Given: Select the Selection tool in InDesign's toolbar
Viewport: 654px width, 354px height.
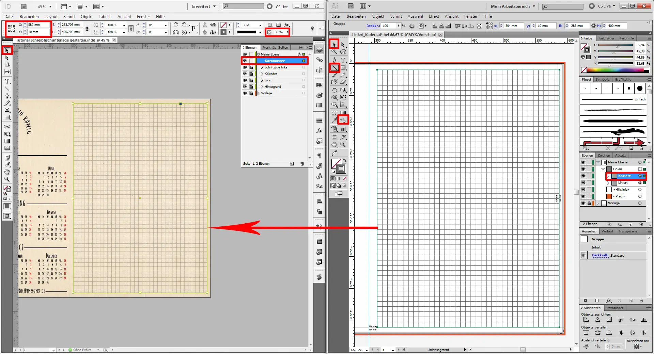Looking at the screenshot, I should coord(7,50).
